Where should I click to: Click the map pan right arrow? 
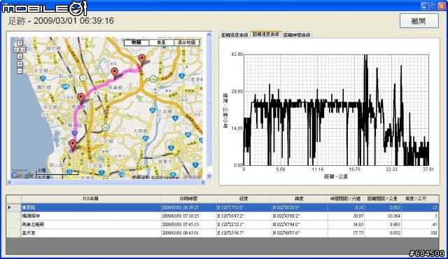point(23,50)
